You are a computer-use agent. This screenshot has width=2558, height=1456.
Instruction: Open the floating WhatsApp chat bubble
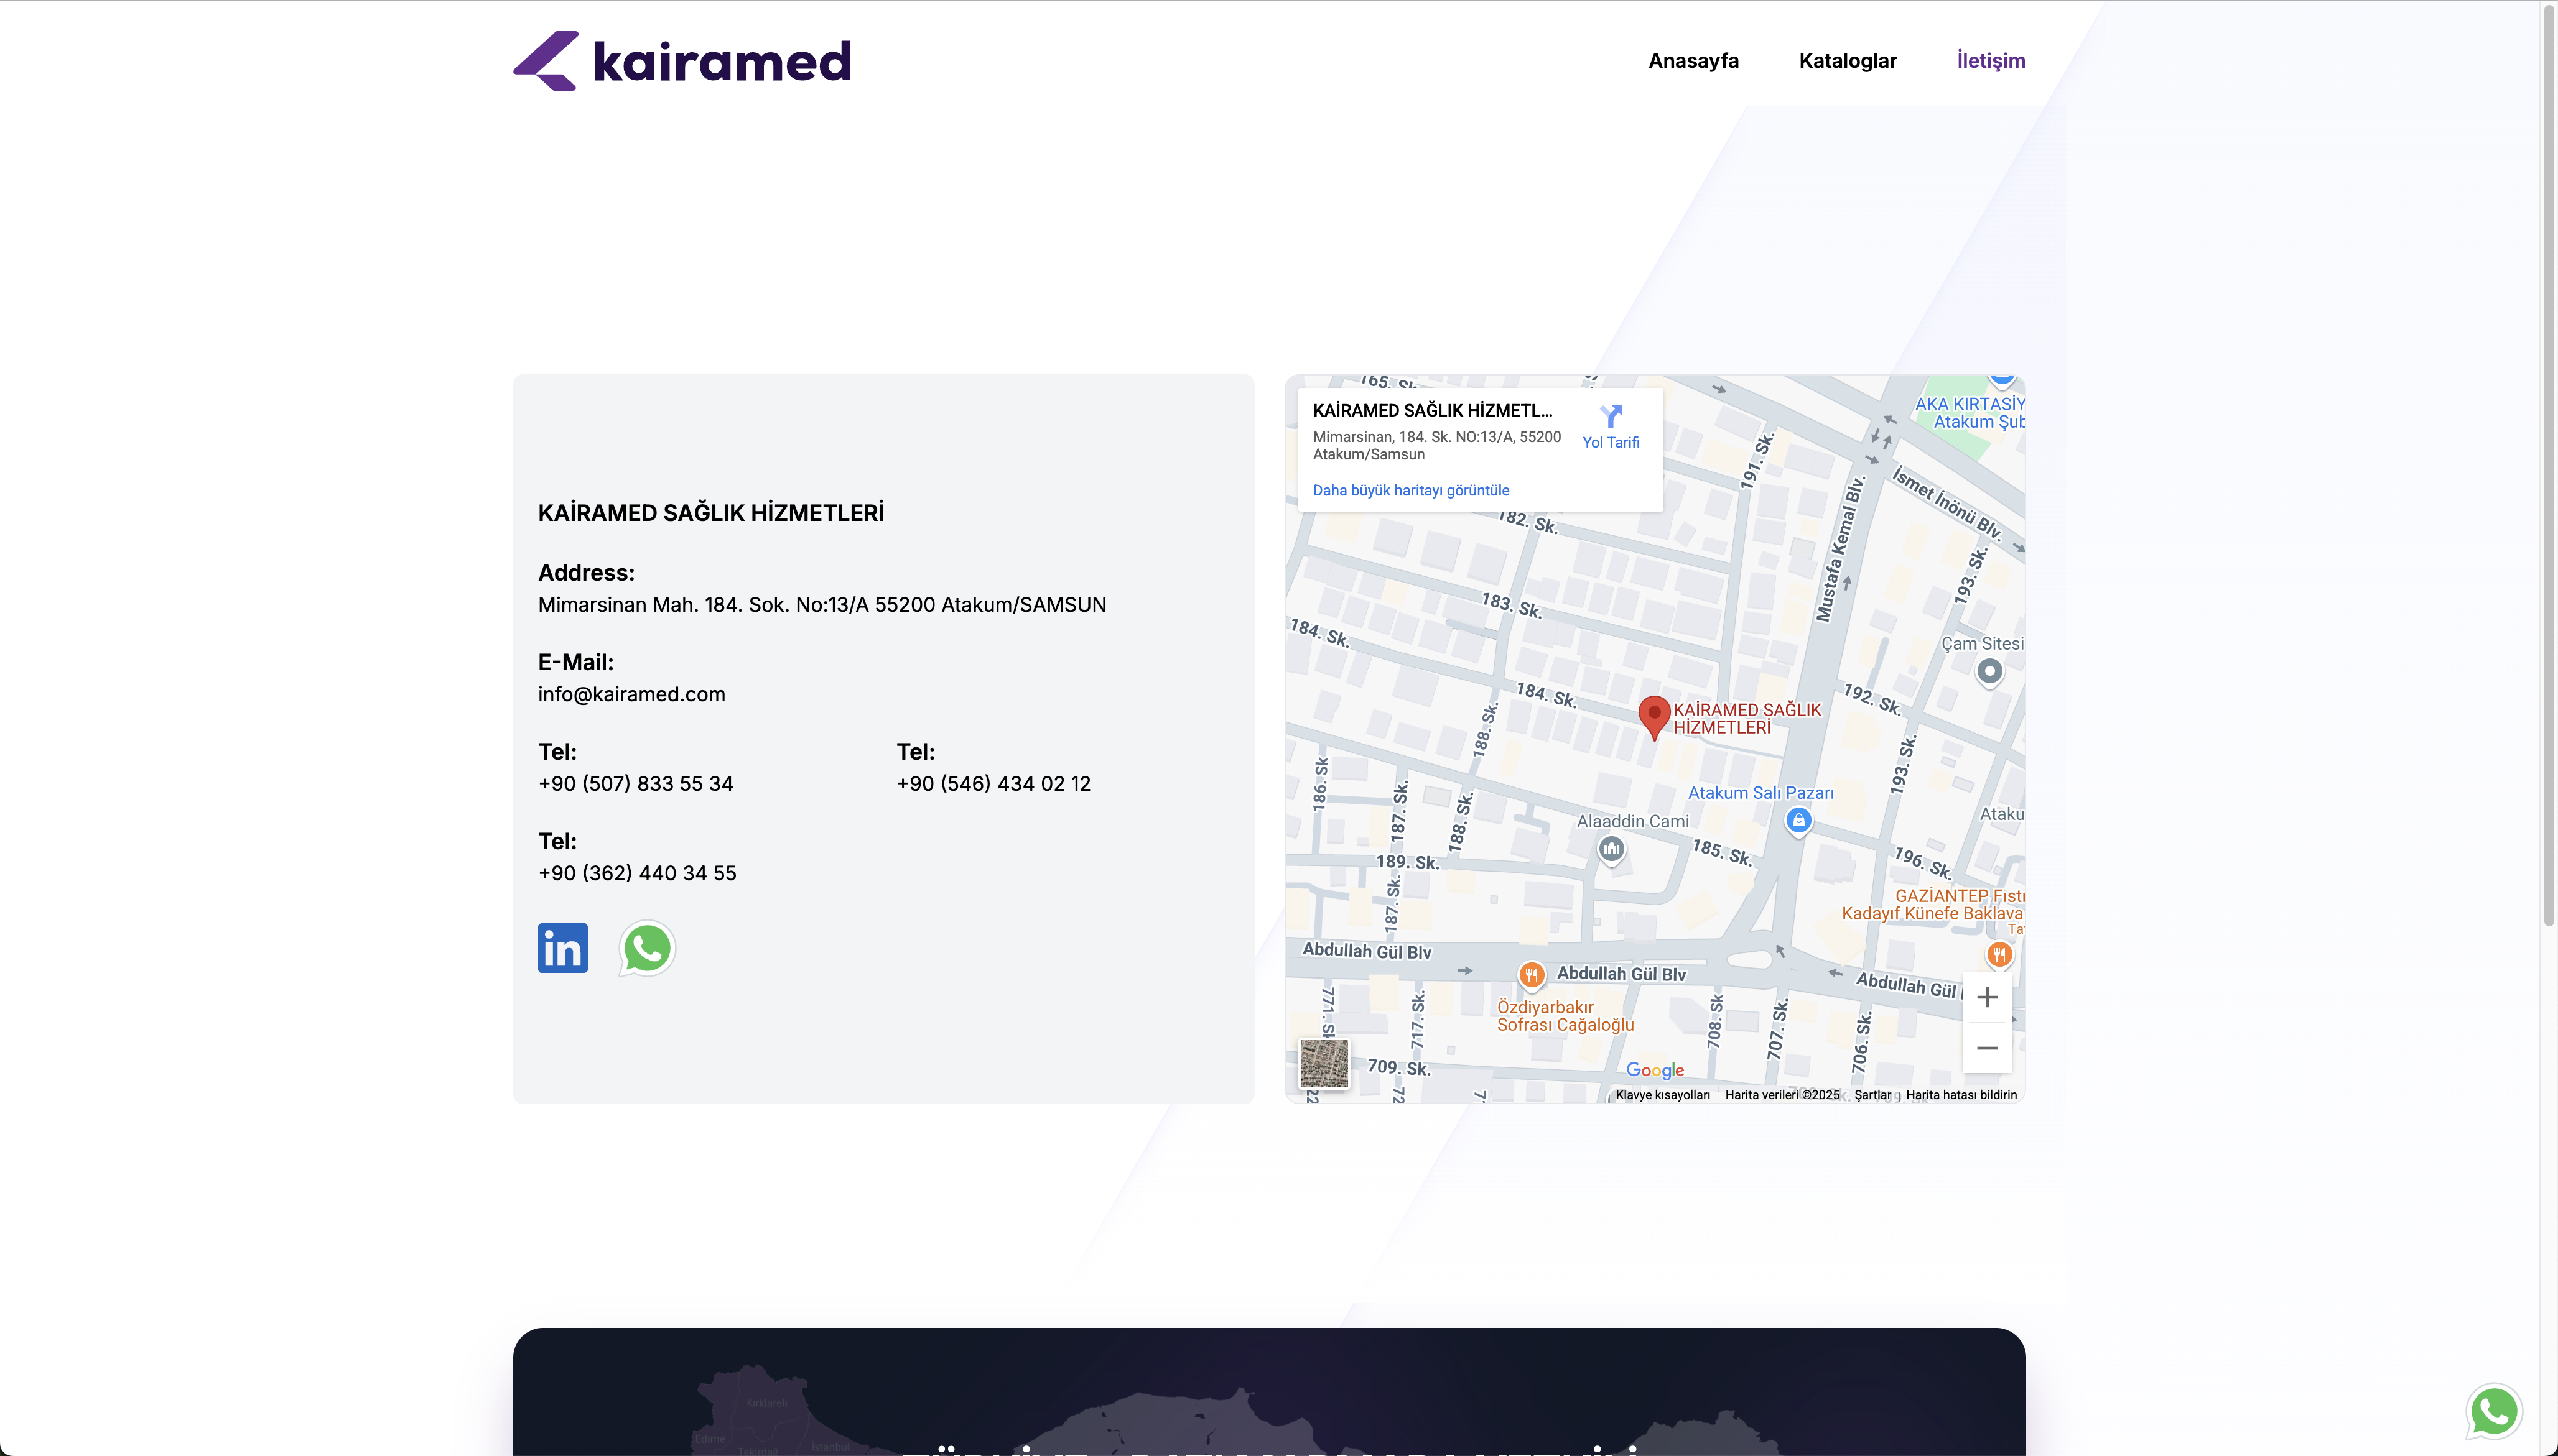(x=2493, y=1411)
